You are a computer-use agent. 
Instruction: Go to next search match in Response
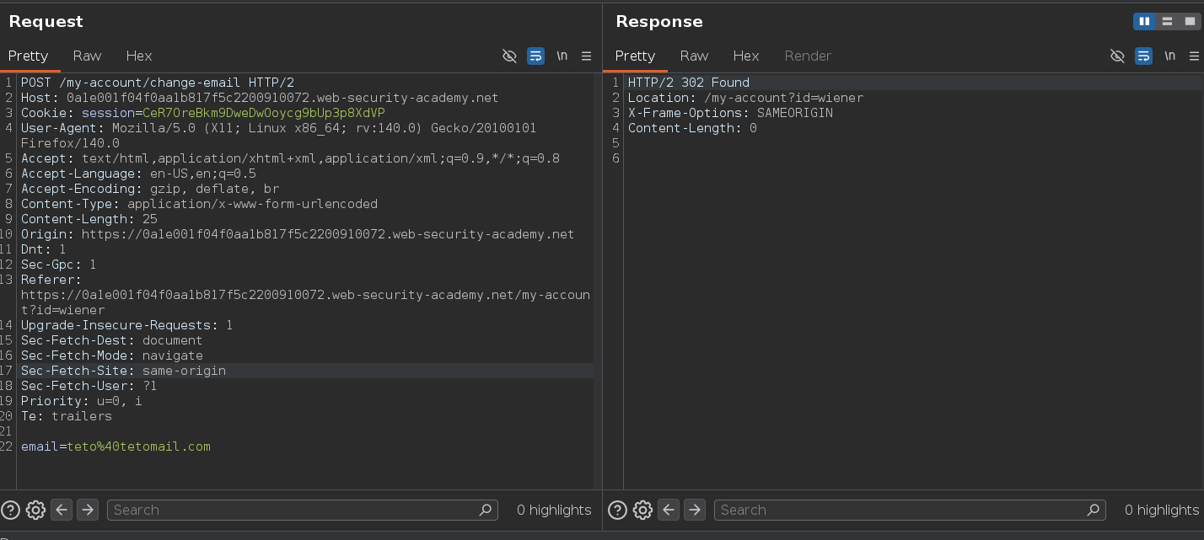[x=695, y=510]
